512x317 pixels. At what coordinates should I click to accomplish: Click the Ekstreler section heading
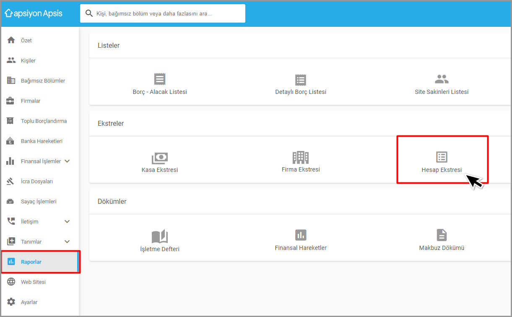click(x=111, y=123)
